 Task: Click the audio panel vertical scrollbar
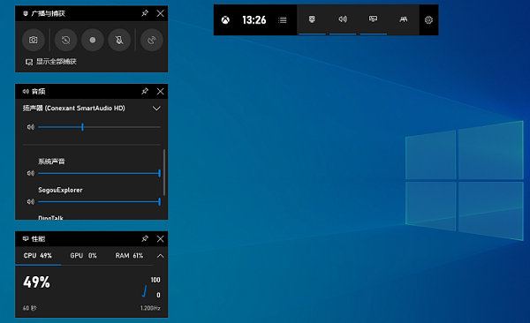(x=164, y=172)
